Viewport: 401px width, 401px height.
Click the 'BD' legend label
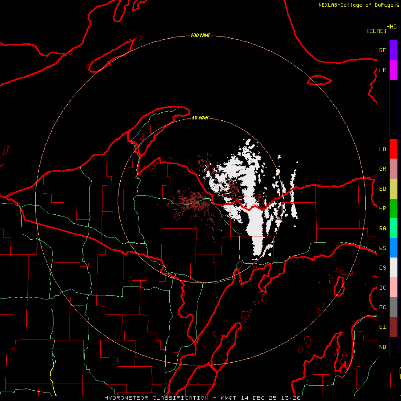click(382, 189)
